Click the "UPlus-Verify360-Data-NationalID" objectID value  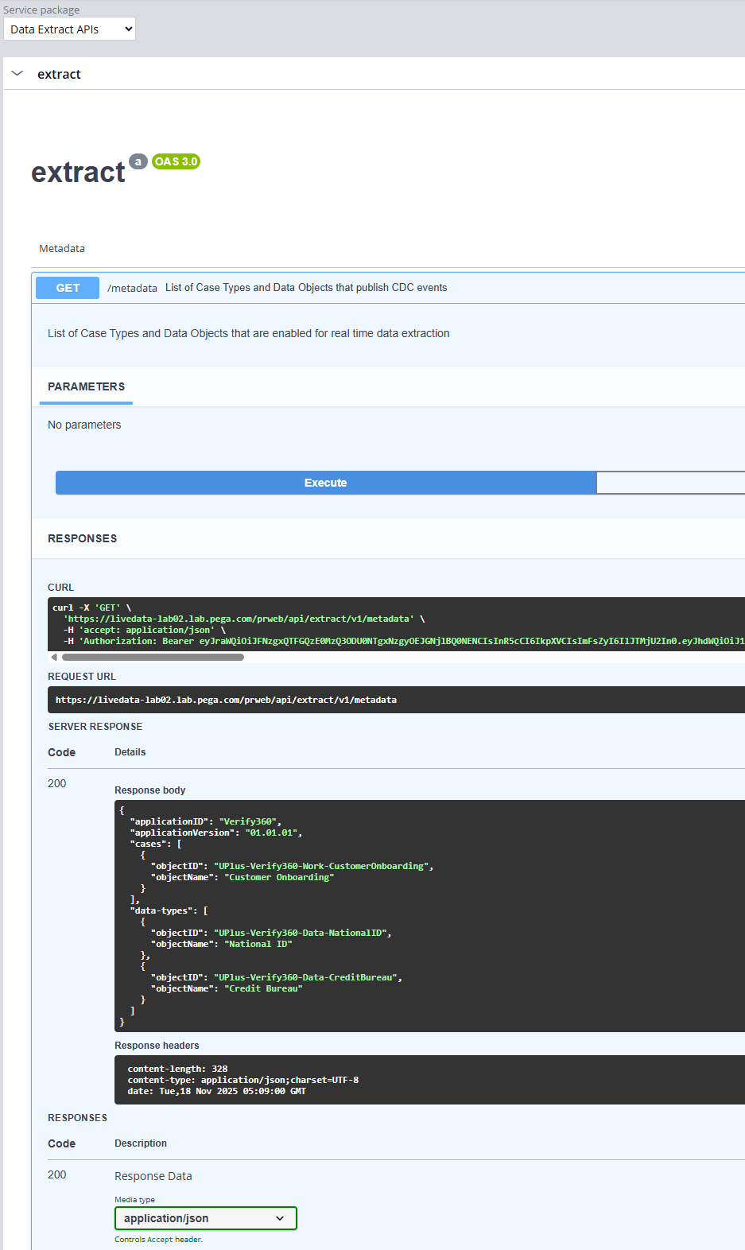tap(300, 933)
